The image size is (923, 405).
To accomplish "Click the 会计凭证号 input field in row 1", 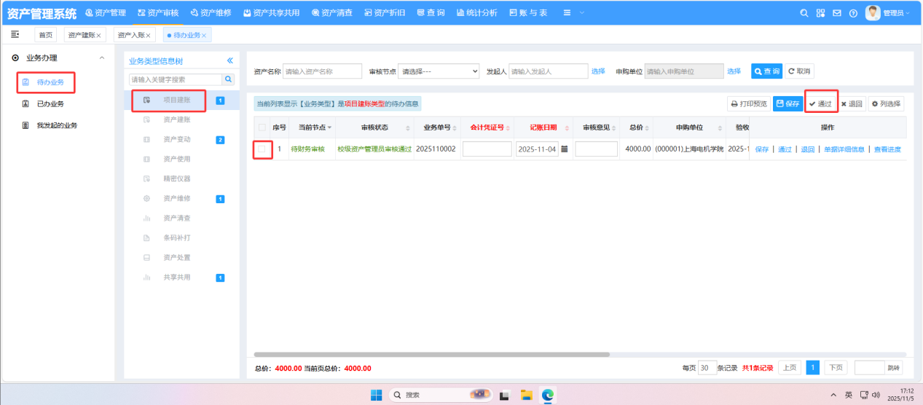I will pos(487,149).
